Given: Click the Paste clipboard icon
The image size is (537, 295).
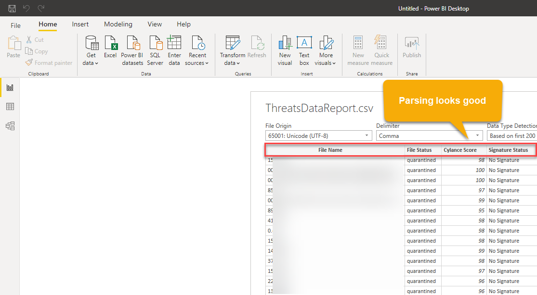Looking at the screenshot, I should [13, 43].
